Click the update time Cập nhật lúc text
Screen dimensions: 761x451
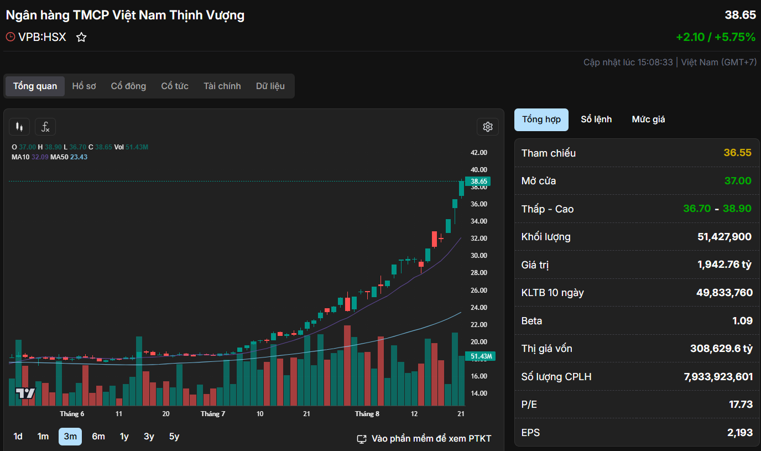pyautogui.click(x=628, y=62)
